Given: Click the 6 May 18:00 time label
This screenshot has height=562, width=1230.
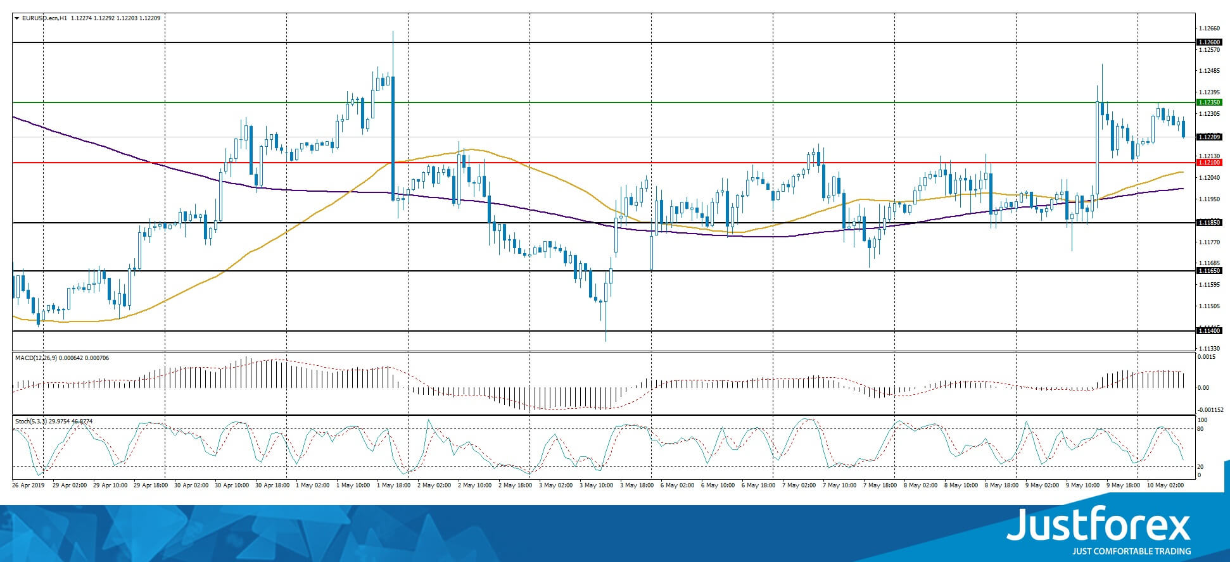Looking at the screenshot, I should click(x=759, y=485).
